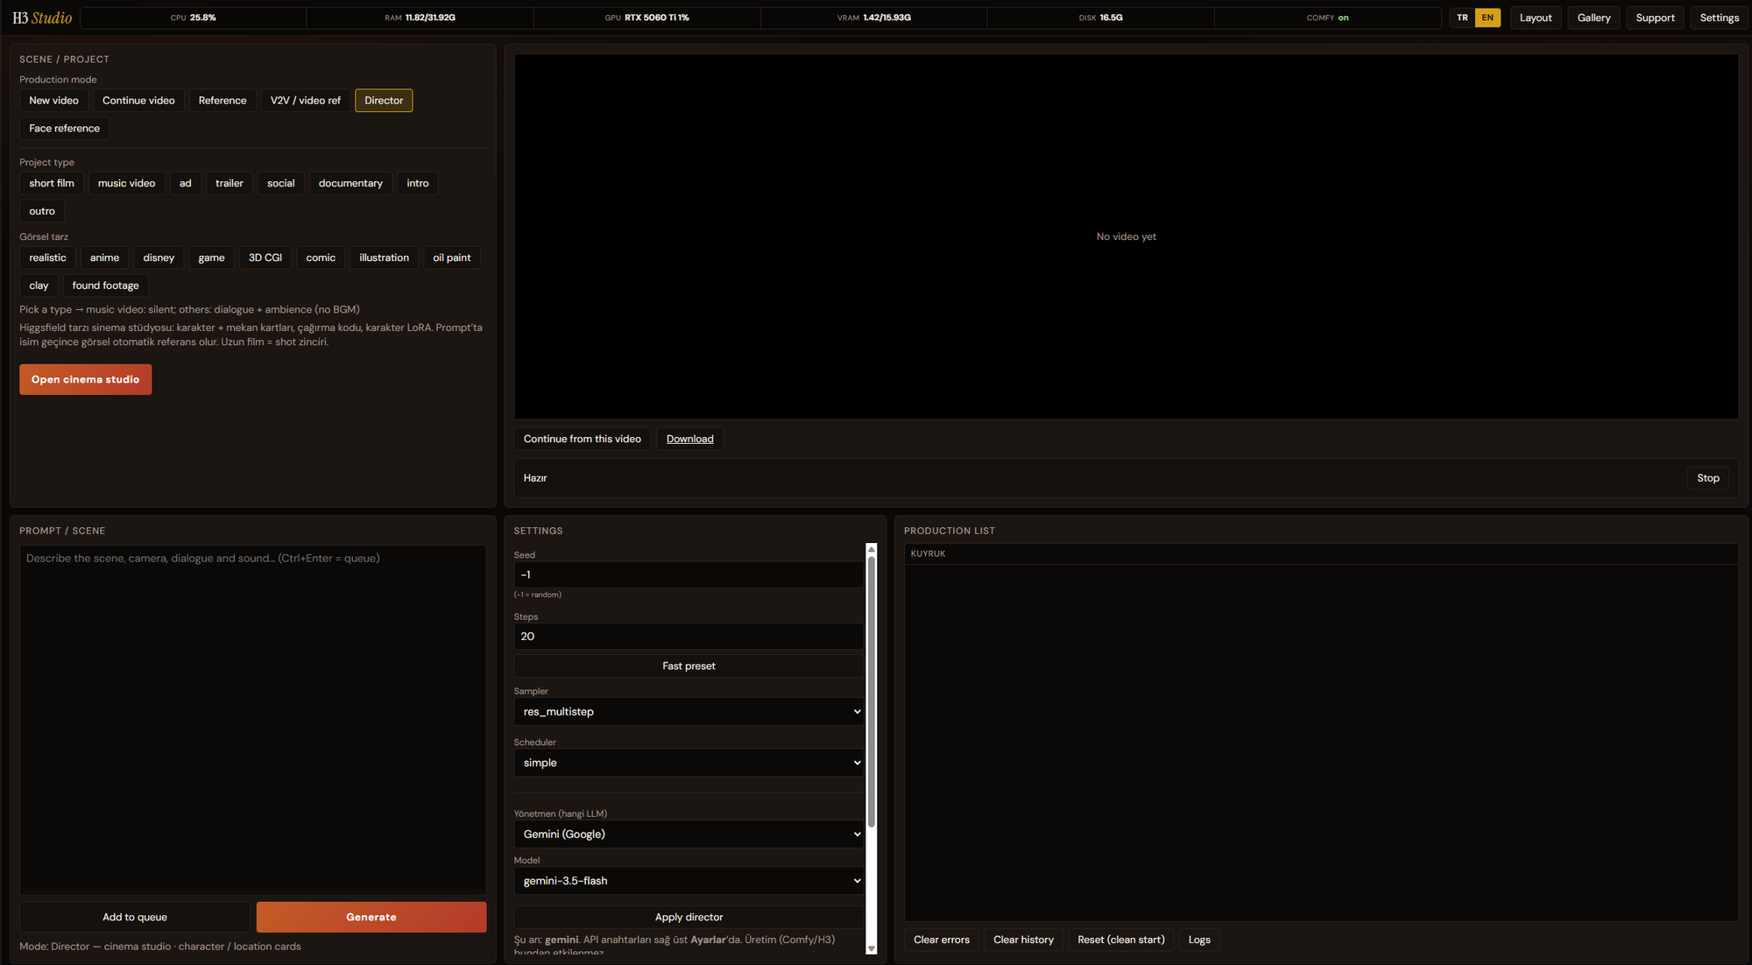This screenshot has width=1752, height=965.
Task: Open the Layout menu
Action: 1536,18
